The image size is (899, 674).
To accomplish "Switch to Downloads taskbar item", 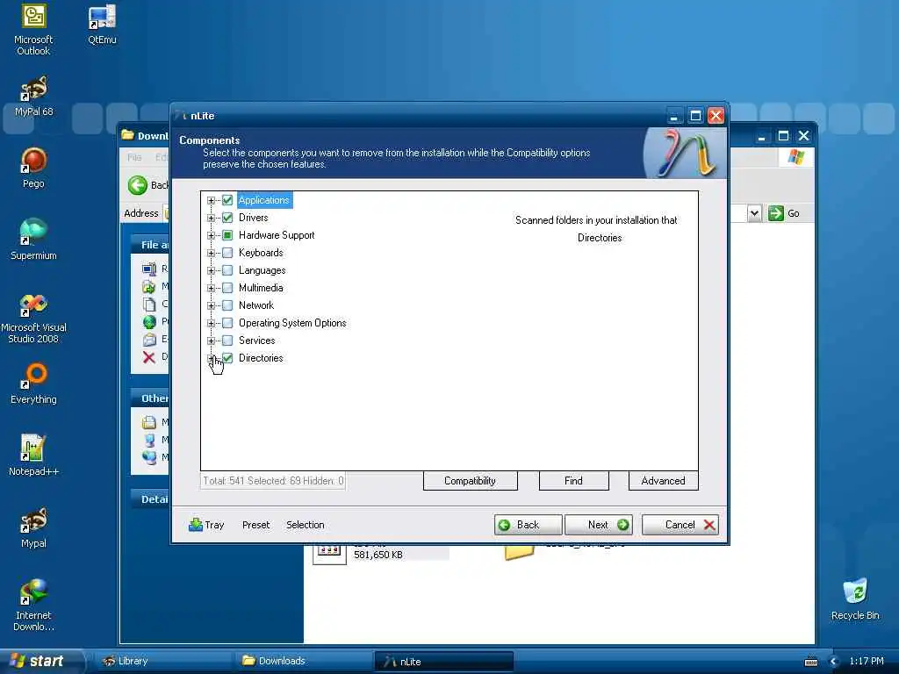I will click(x=303, y=662).
